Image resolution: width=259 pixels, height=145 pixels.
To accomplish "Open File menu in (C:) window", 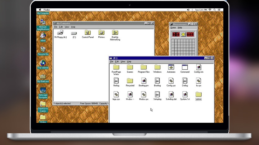I will tap(111, 62).
